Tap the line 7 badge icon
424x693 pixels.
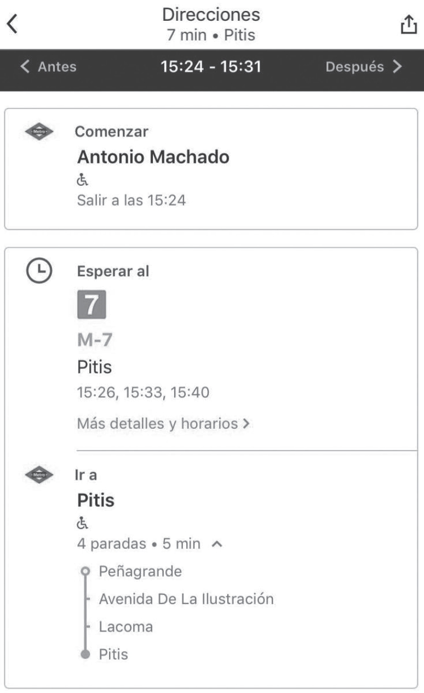click(x=91, y=305)
